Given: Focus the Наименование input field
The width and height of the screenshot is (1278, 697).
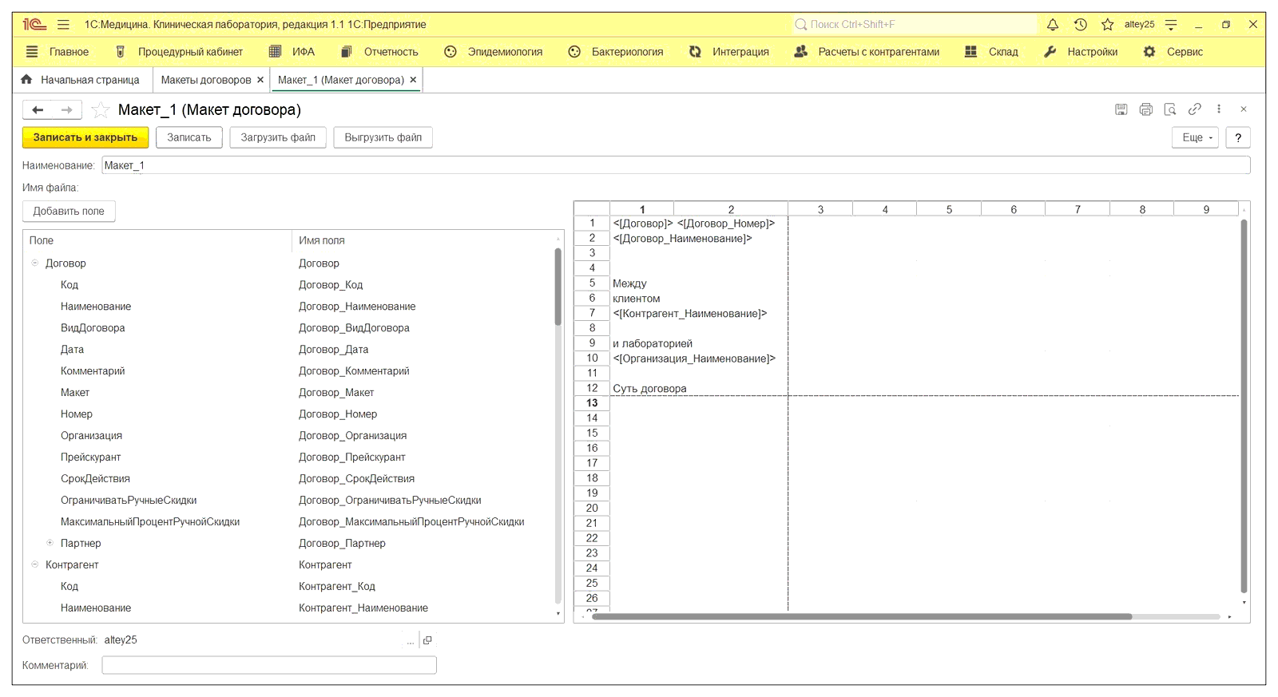Looking at the screenshot, I should coord(676,165).
